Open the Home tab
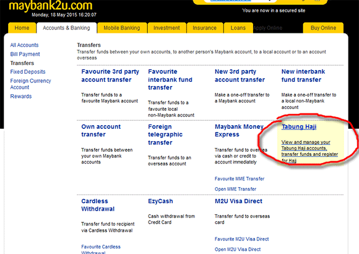This screenshot has height=254, width=359. pos(22,28)
